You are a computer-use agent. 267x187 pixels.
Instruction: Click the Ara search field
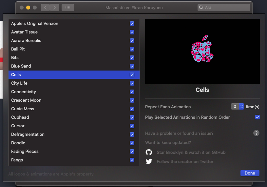tap(226, 8)
